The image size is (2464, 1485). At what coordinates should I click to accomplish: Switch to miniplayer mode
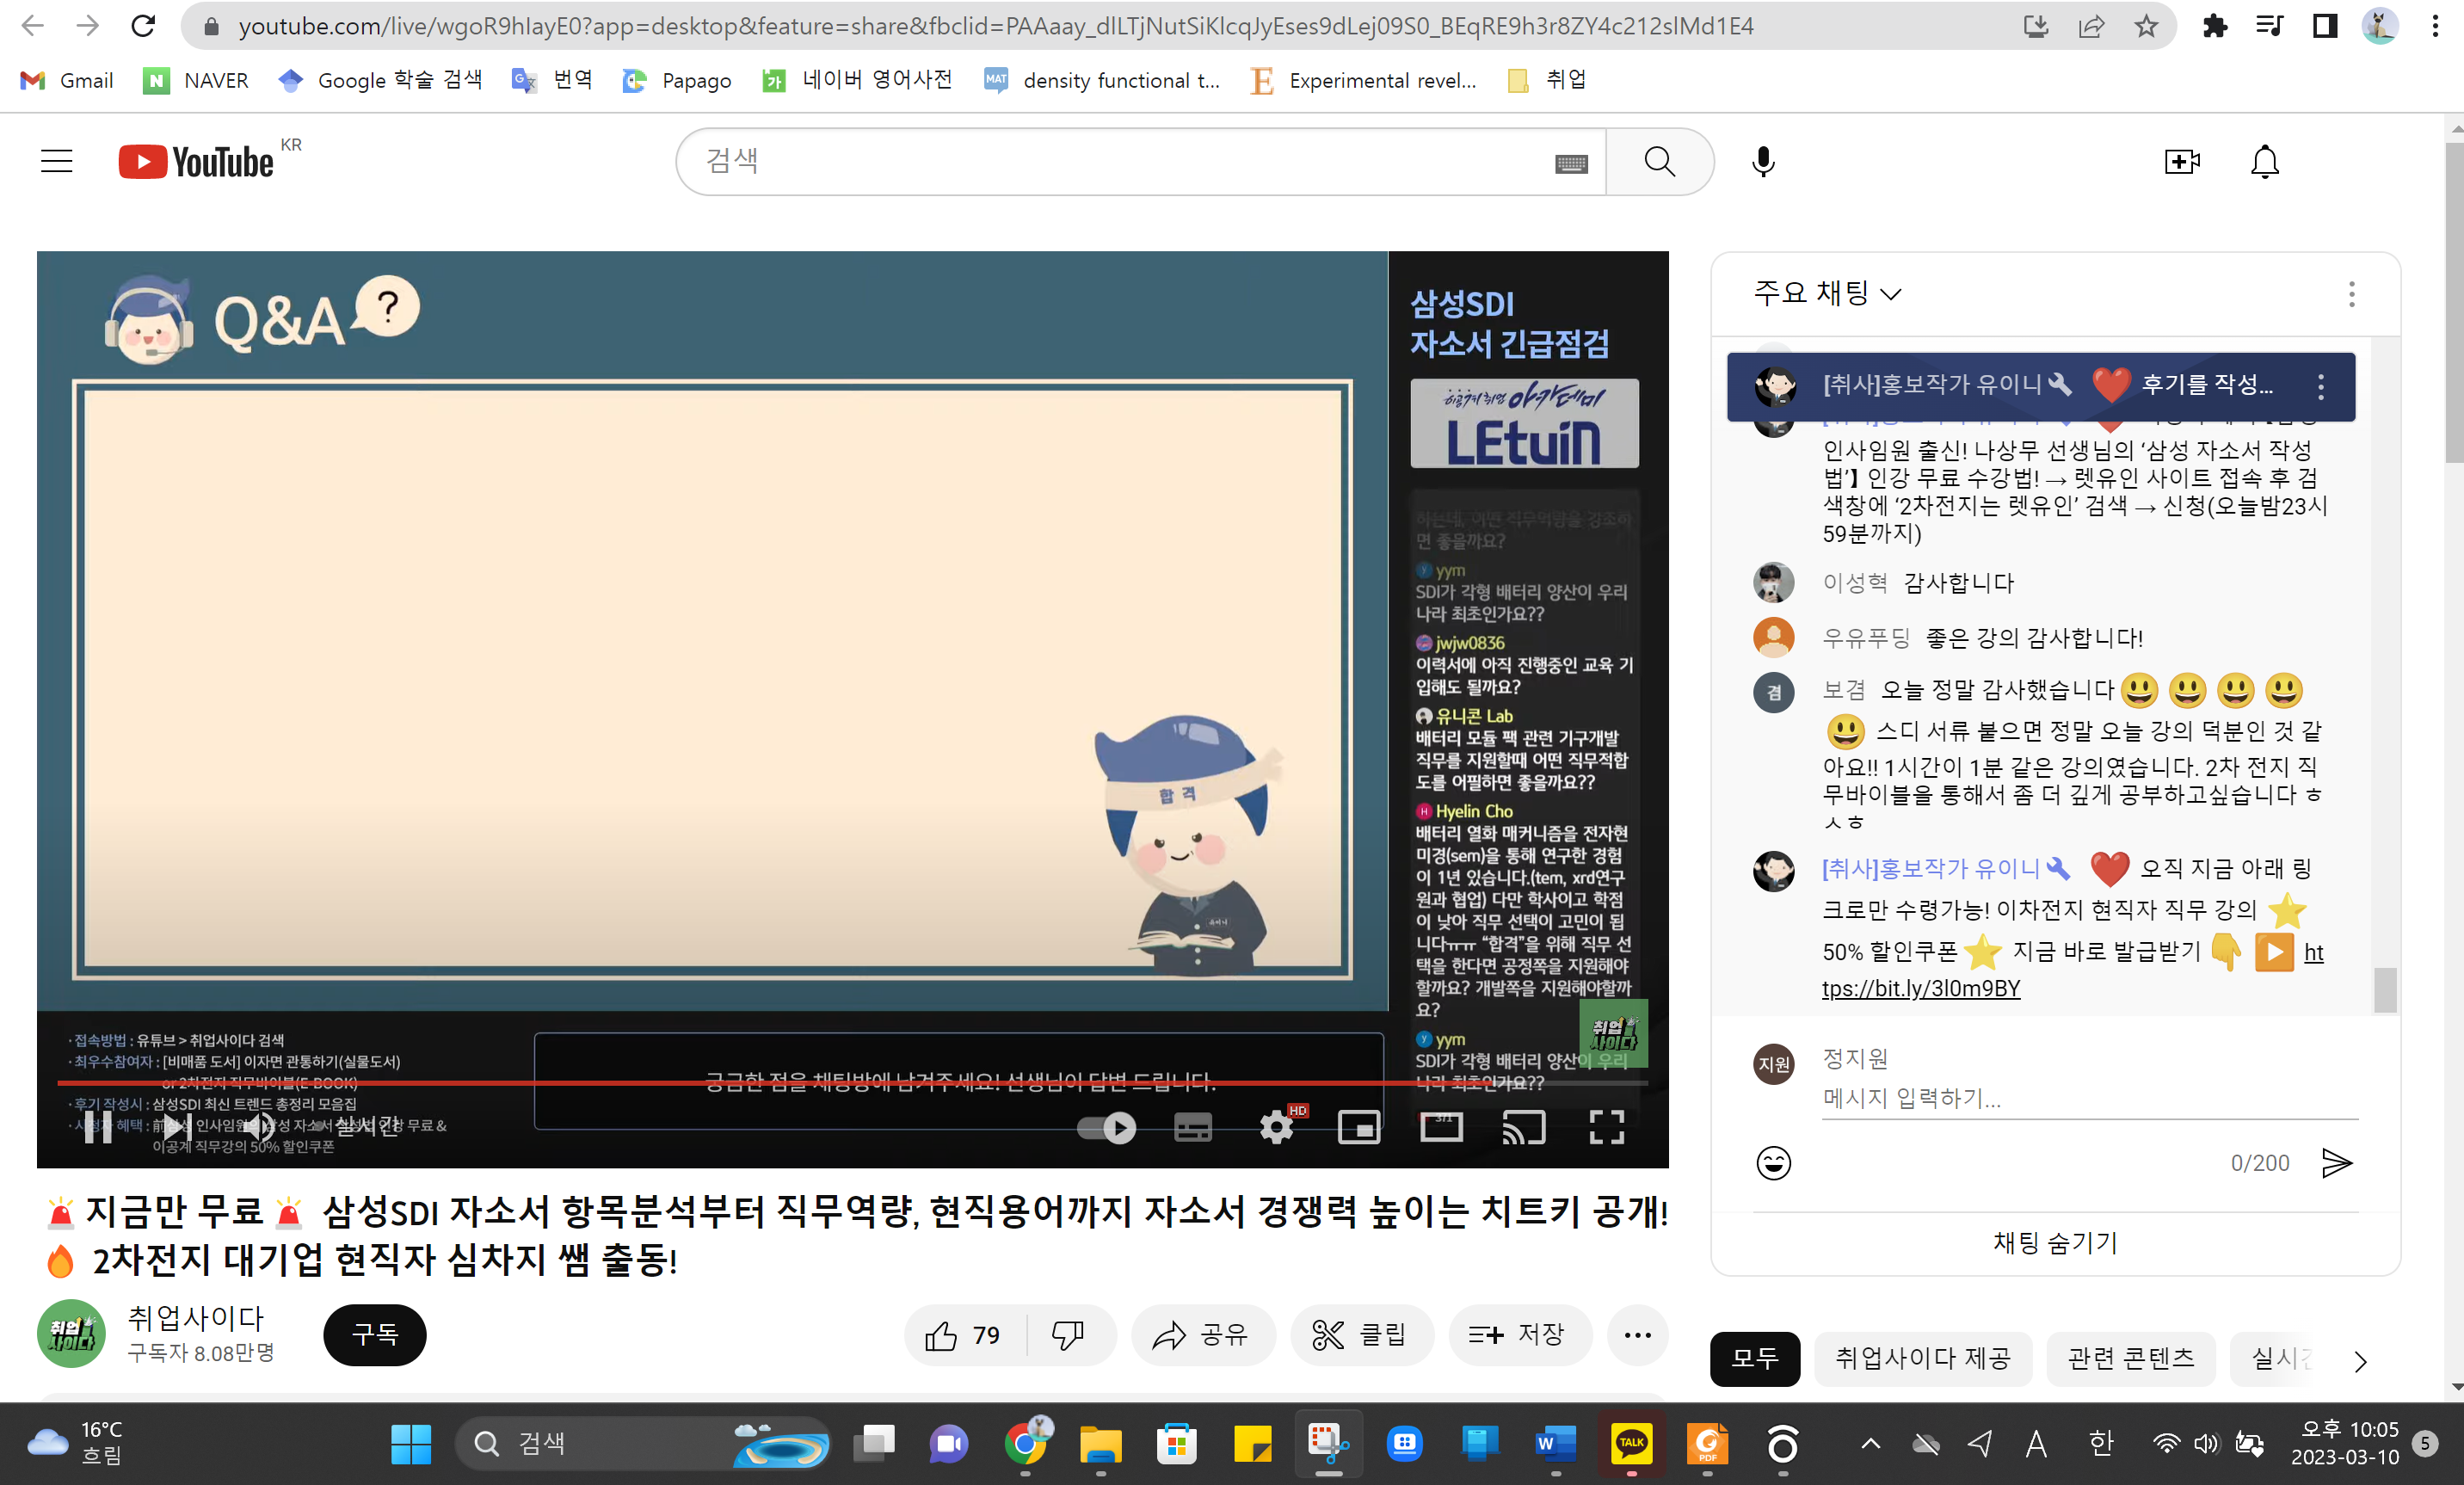1359,1128
